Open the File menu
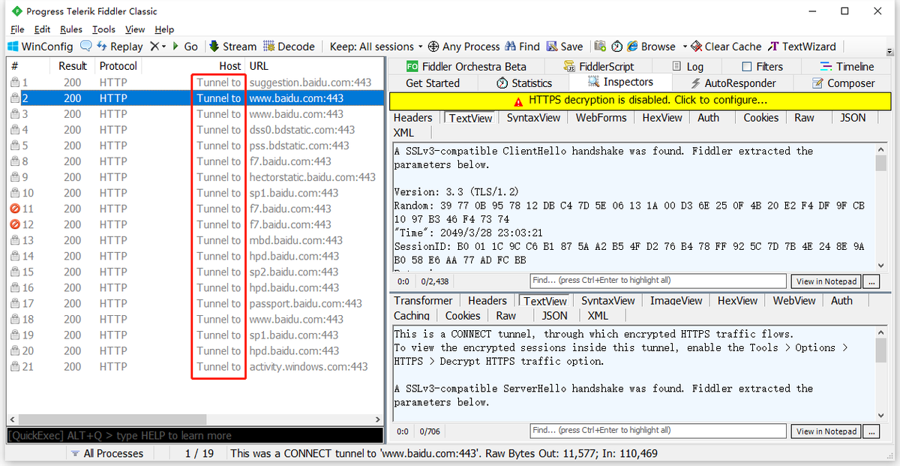The image size is (900, 466). tap(17, 29)
